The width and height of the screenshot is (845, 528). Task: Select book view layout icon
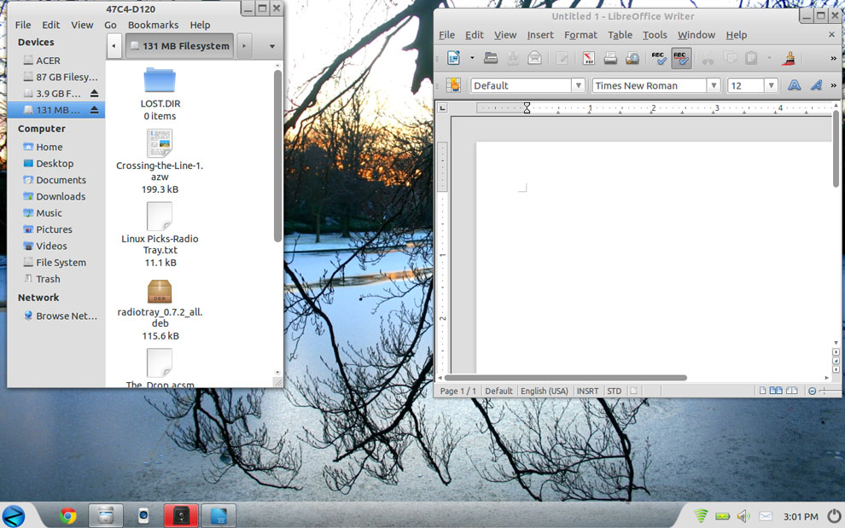click(x=791, y=391)
